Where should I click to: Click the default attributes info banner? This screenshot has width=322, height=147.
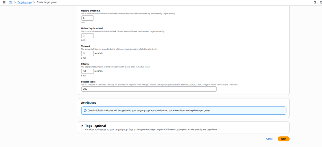pyautogui.click(x=183, y=111)
